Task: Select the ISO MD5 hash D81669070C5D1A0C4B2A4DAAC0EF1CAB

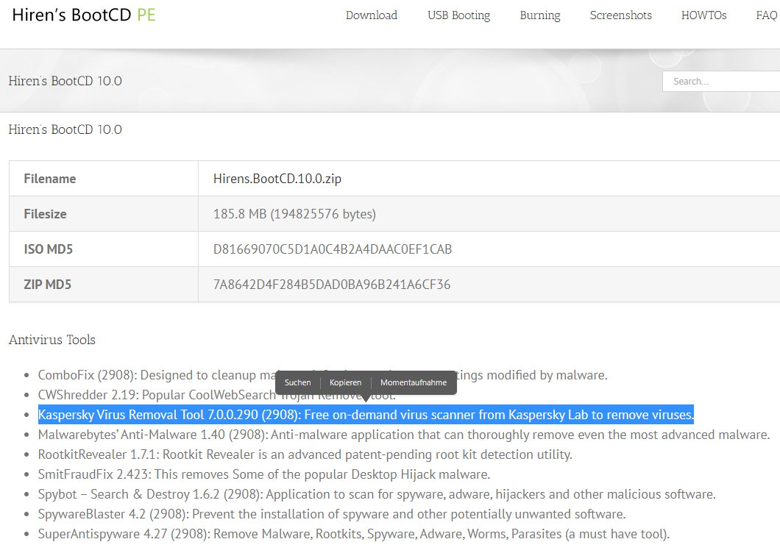Action: pos(333,249)
